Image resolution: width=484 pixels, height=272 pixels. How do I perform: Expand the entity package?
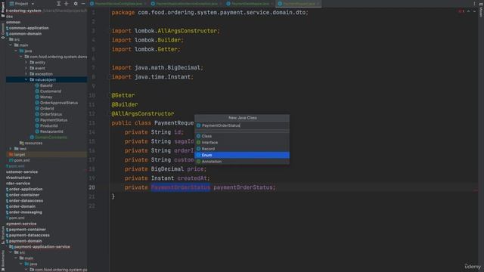tap(26, 62)
